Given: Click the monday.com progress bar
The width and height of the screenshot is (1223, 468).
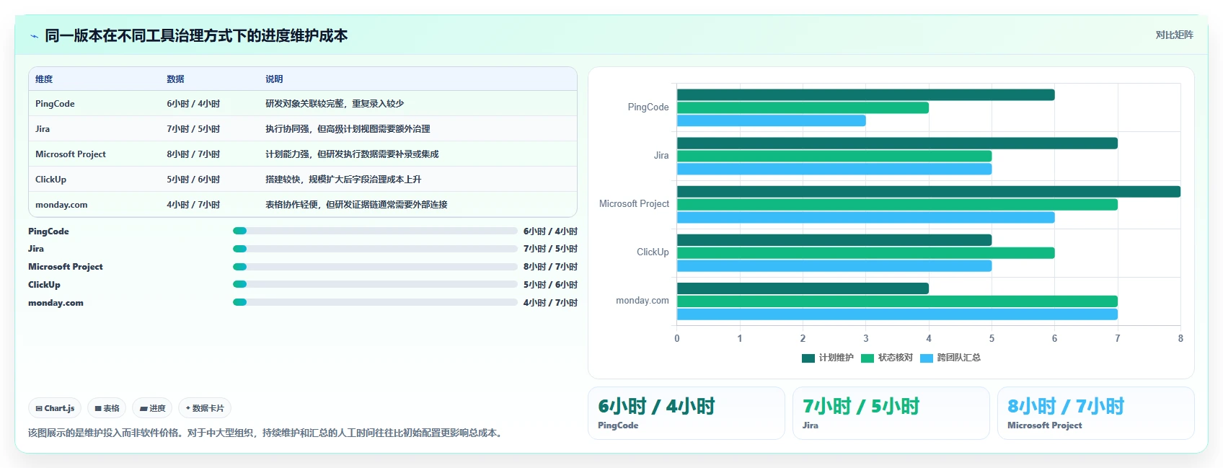Looking at the screenshot, I should [x=375, y=302].
